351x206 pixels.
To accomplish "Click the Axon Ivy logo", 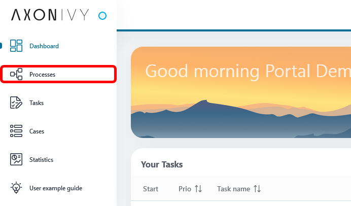I will tap(50, 15).
